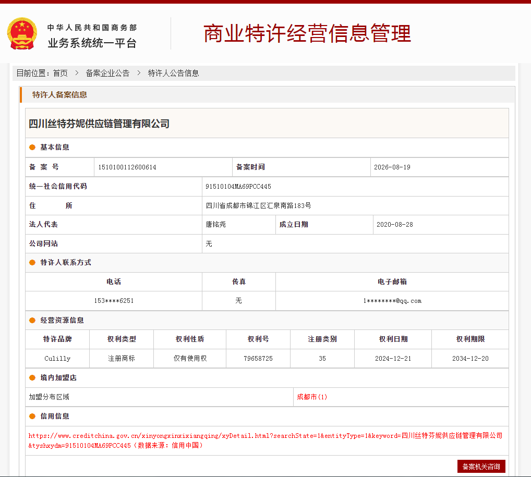Select 注册商标 right type cell
This screenshot has height=477, width=531.
click(122, 358)
